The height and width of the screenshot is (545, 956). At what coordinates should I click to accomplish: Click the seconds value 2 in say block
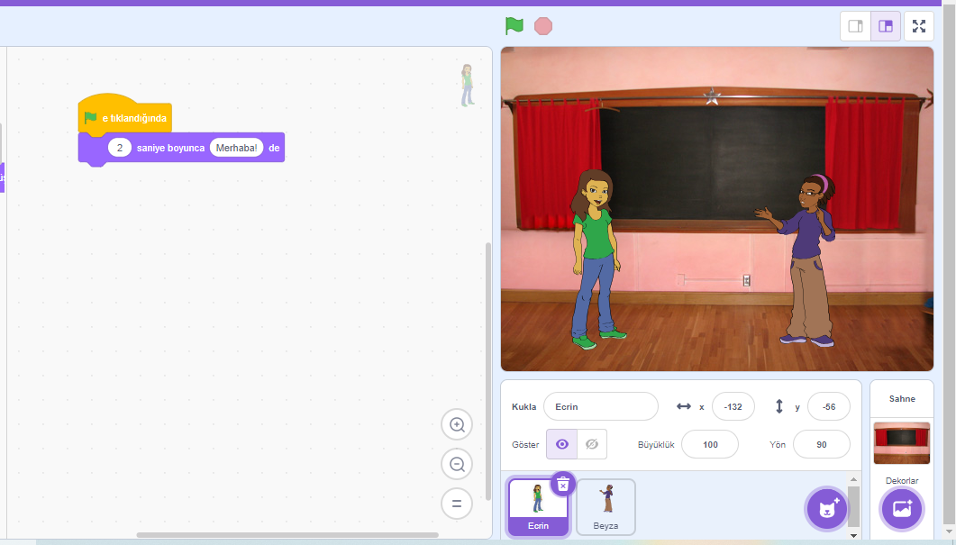click(x=120, y=148)
